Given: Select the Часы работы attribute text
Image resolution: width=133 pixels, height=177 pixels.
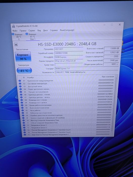Looking at the screenshot, I should coord(35,110).
